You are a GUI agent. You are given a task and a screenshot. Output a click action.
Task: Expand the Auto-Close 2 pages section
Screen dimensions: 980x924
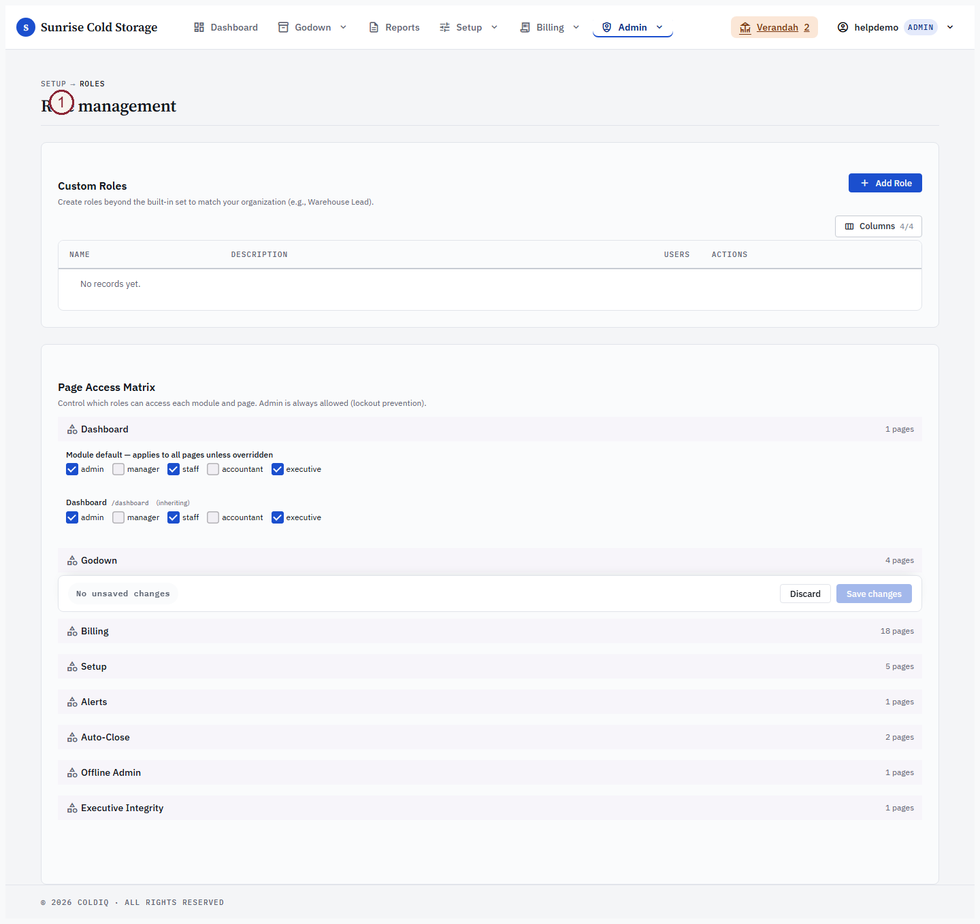coord(490,737)
